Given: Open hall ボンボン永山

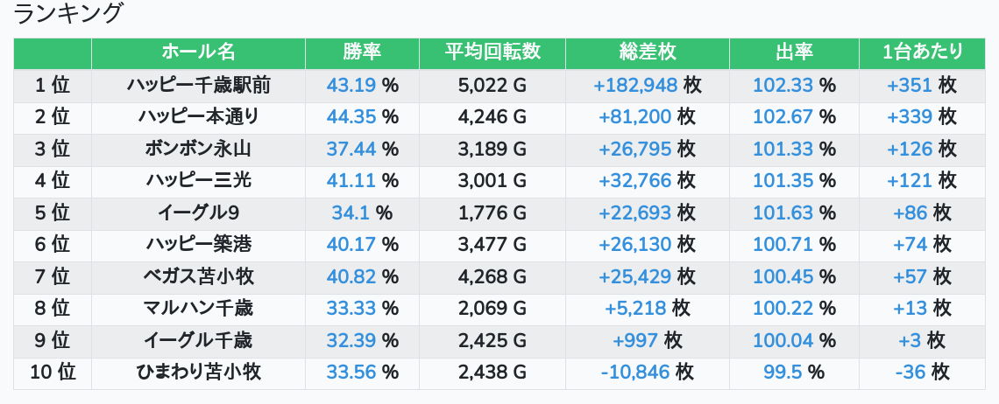Looking at the screenshot, I should (x=198, y=149).
